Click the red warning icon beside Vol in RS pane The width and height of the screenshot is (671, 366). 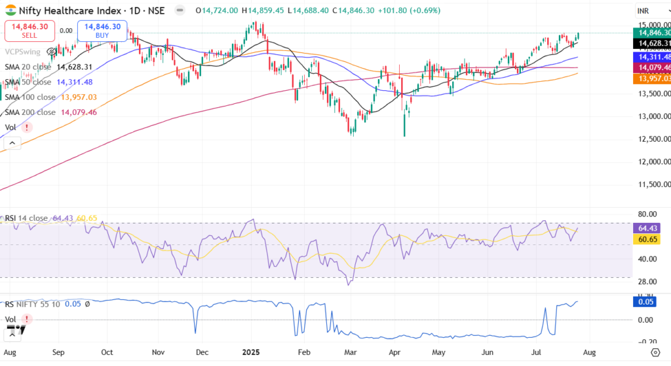click(27, 319)
